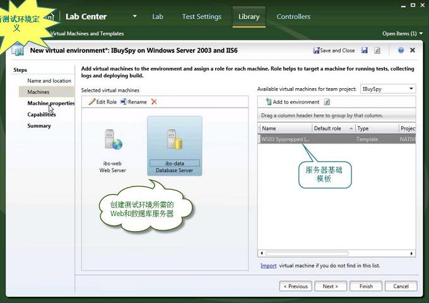Click the refresh icon beside Add to environment

pyautogui.click(x=327, y=102)
